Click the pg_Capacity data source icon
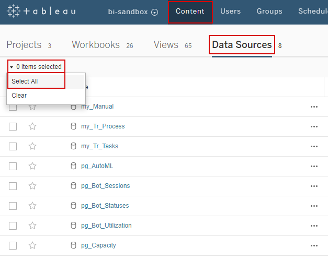The image size is (328, 260). [x=73, y=245]
